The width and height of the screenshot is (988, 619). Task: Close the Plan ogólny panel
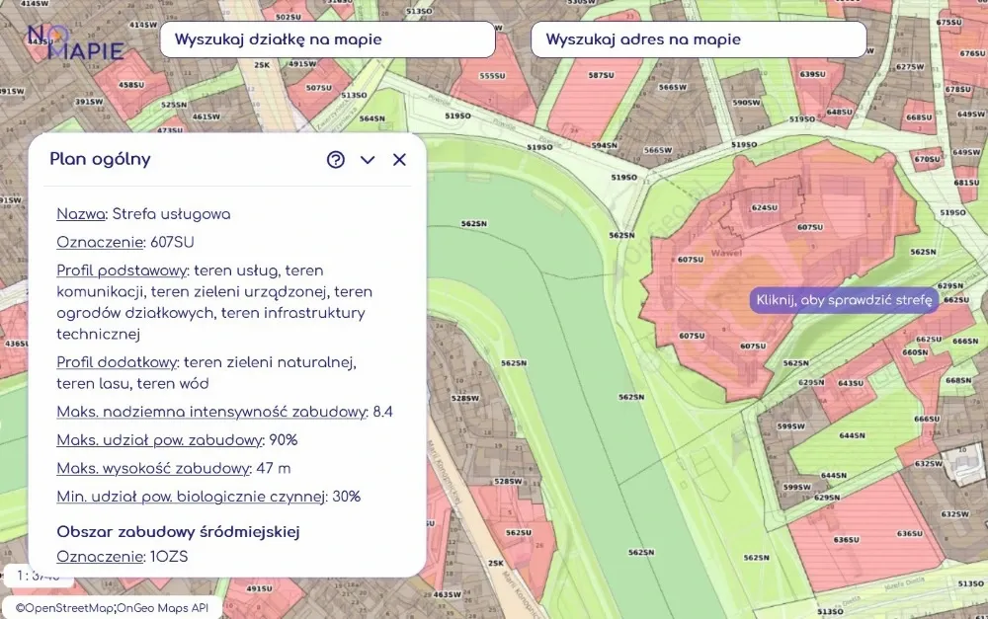click(x=399, y=160)
